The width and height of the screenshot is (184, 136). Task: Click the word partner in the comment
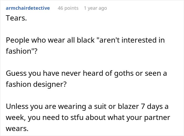coord(157,118)
